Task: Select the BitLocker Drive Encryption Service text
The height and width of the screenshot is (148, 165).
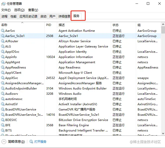Action: click(83, 120)
